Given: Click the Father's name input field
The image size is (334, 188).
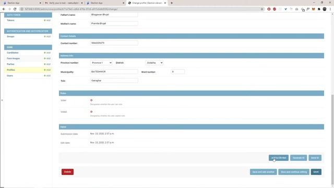Looking at the screenshot, I should pos(114,15).
